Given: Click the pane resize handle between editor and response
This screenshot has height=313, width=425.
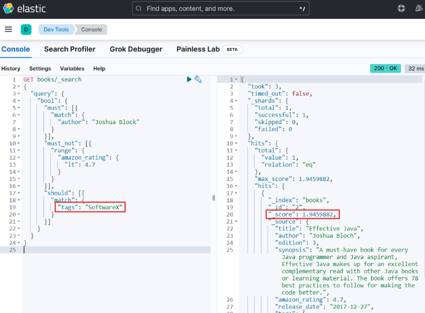Looking at the screenshot, I should [213, 198].
